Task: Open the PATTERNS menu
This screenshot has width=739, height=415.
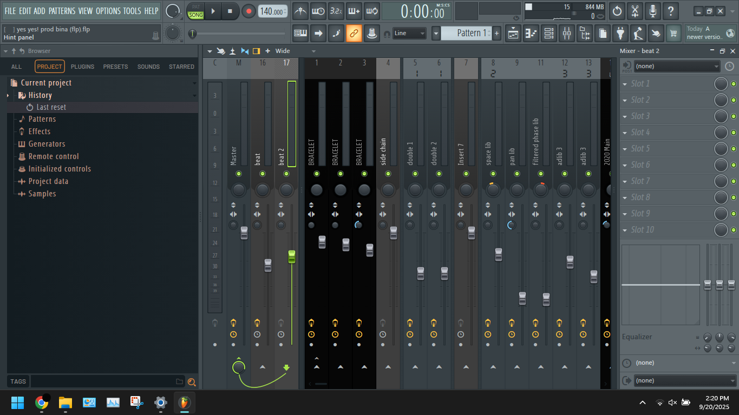Action: [x=62, y=11]
